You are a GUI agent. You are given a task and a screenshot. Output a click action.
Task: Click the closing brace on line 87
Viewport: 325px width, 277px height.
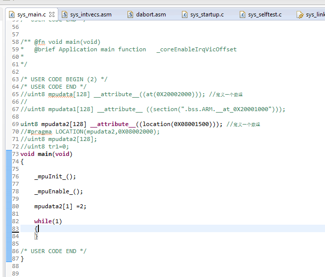(x=22, y=259)
